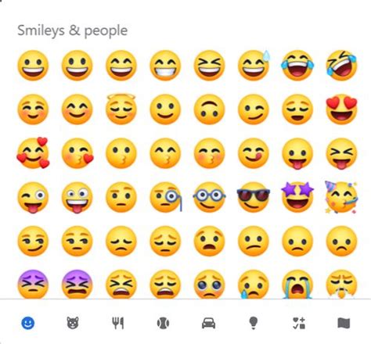Open the Food fork and knife tab
The width and height of the screenshot is (371, 344).
pyautogui.click(x=118, y=323)
